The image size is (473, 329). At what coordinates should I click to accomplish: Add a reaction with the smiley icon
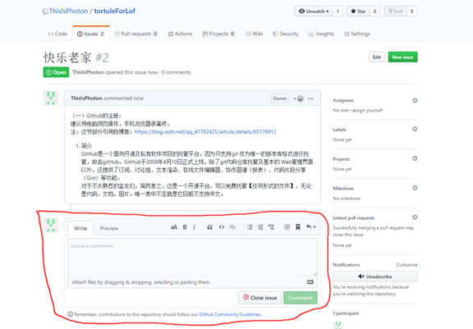(299, 98)
